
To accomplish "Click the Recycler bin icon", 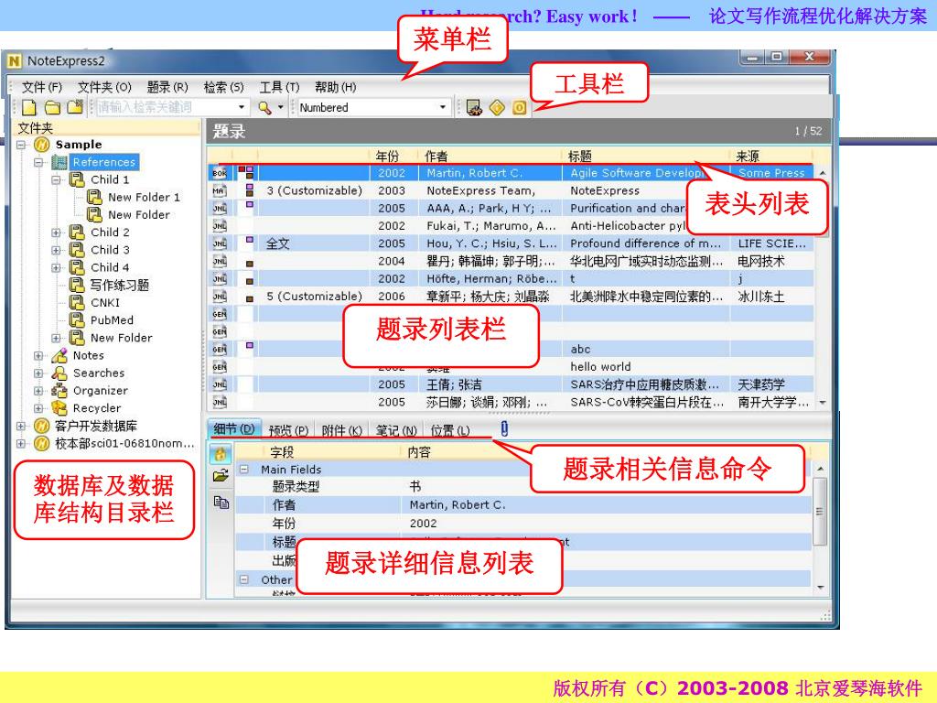I will point(59,408).
